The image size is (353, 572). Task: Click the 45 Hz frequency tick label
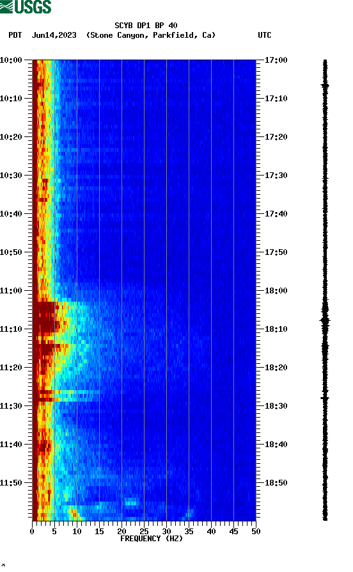[233, 532]
